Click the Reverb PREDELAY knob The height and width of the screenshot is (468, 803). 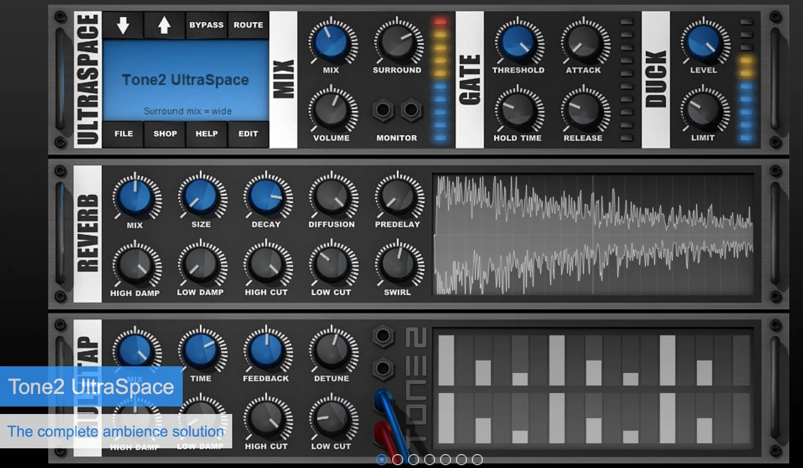tap(398, 196)
